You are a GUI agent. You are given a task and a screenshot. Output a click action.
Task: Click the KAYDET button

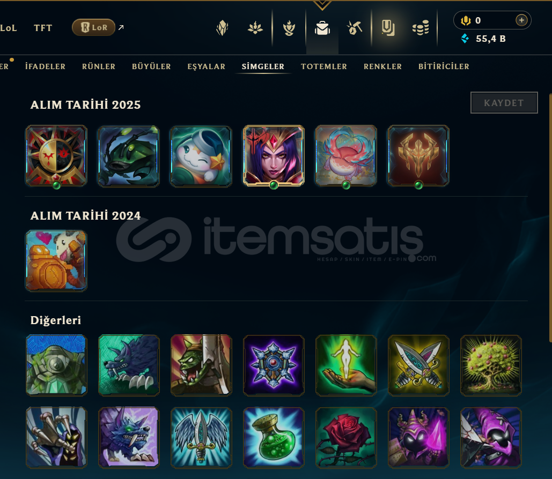point(504,103)
